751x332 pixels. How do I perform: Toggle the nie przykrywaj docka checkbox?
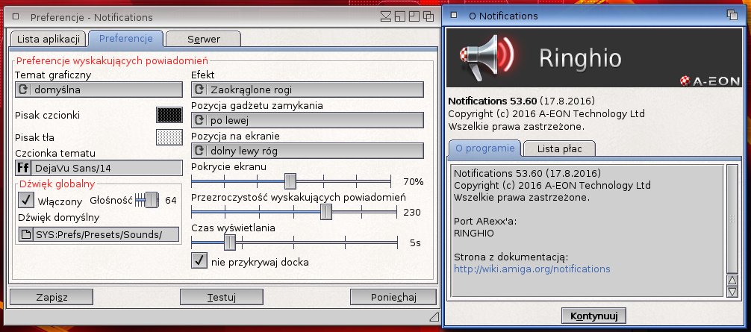(x=199, y=260)
